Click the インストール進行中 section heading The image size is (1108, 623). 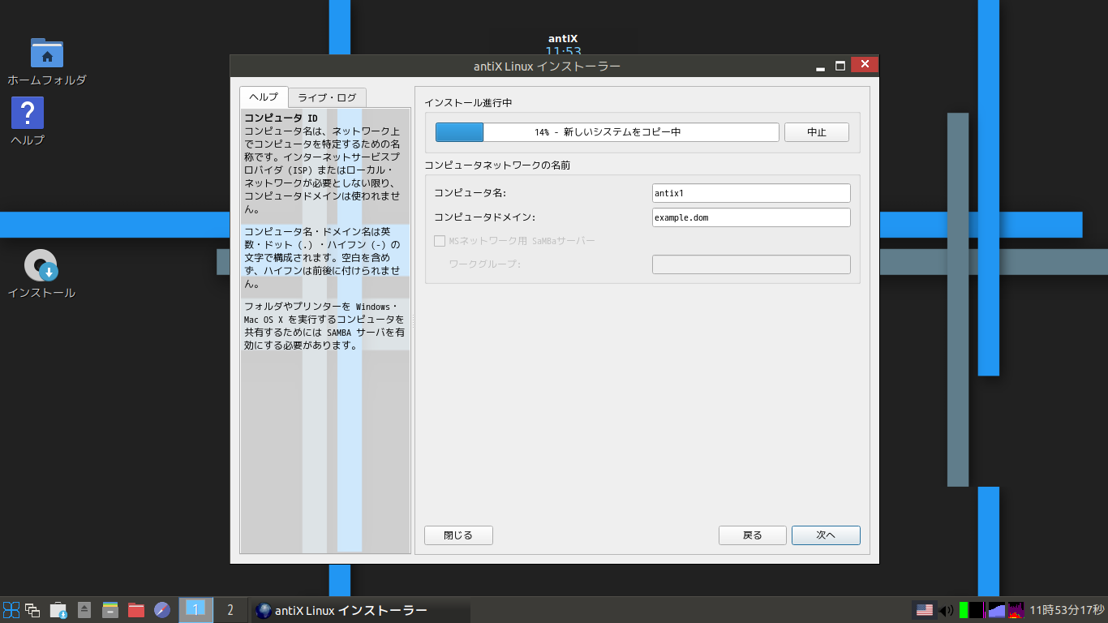468,103
